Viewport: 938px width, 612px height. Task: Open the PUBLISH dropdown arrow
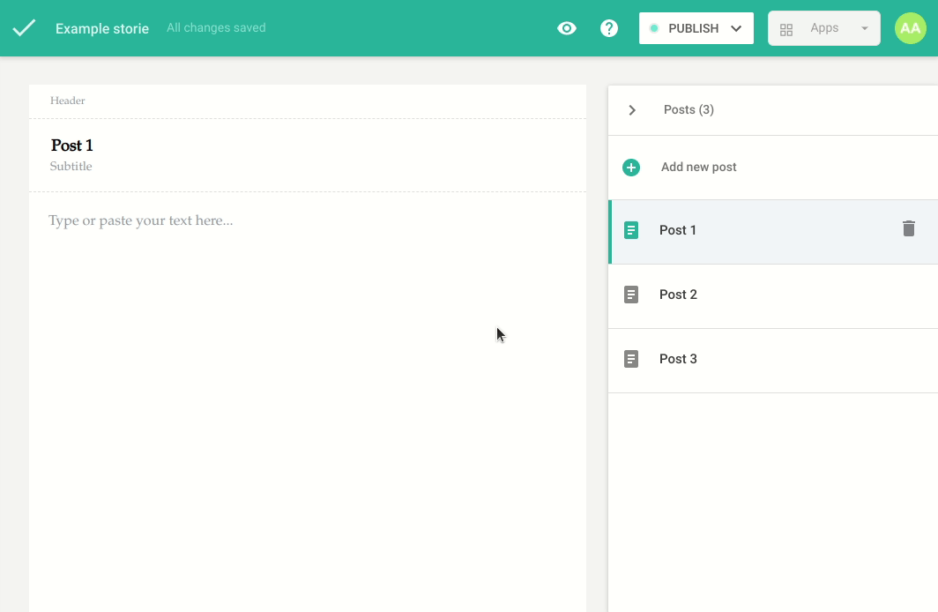[736, 28]
